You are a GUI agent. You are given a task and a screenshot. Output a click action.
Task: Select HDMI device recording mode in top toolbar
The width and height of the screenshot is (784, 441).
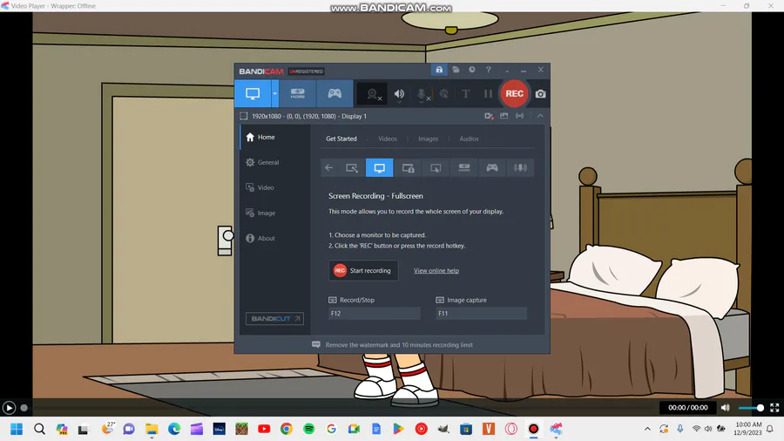298,93
